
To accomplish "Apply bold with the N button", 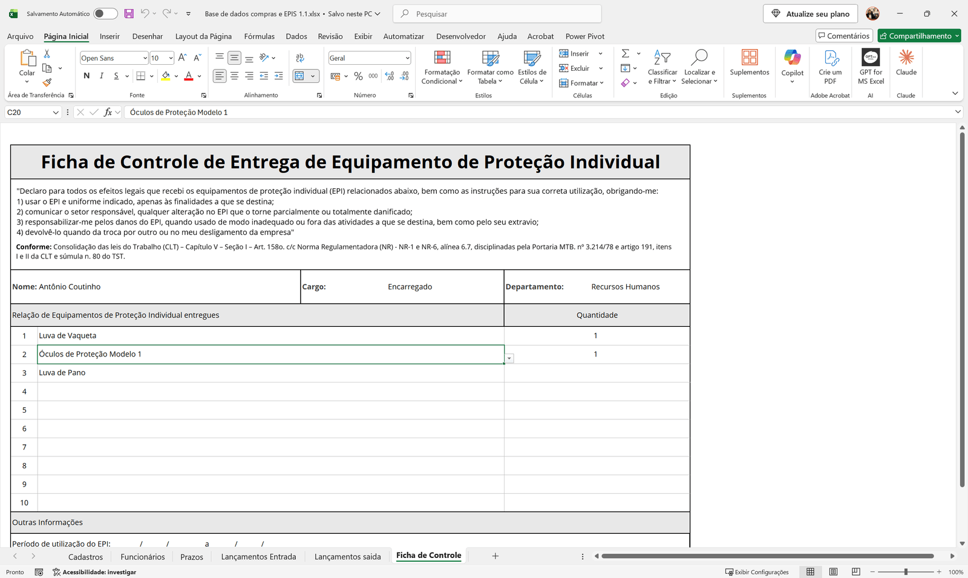I will [87, 76].
